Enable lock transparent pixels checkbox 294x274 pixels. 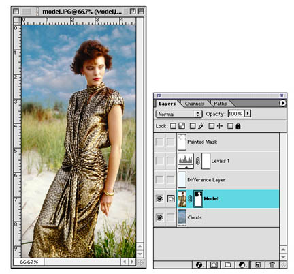173,126
